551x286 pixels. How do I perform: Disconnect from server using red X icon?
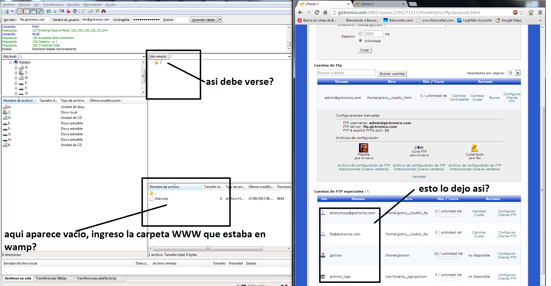click(x=68, y=11)
